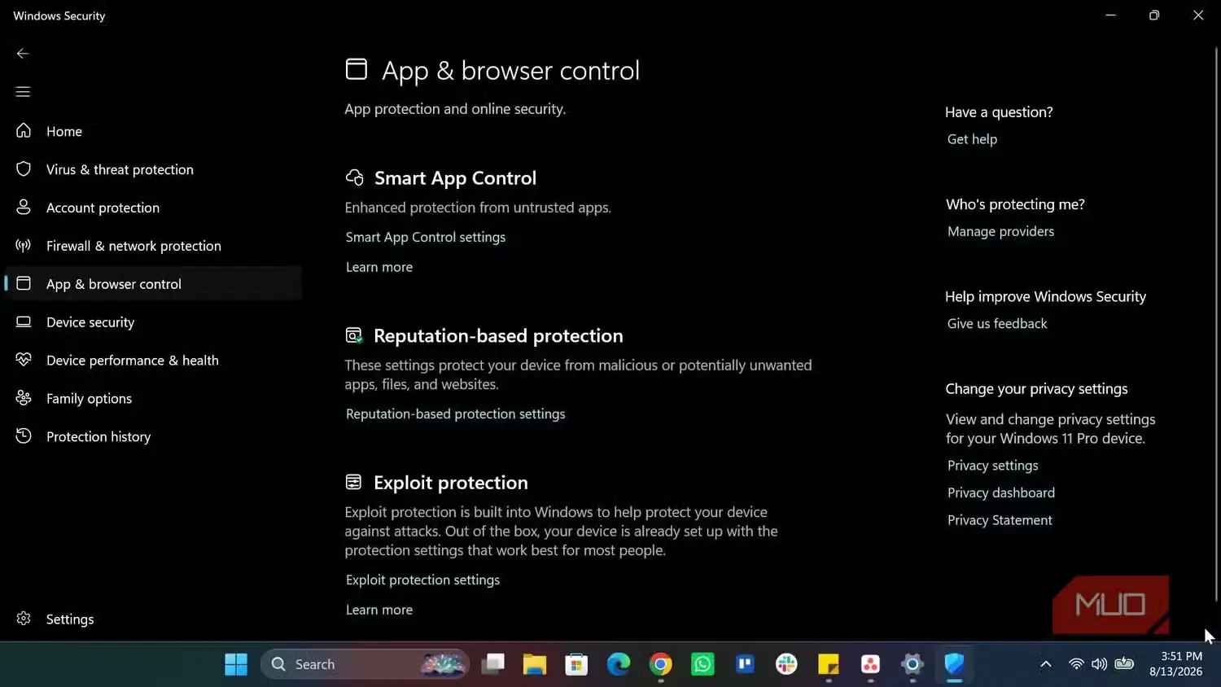Click Windows Security shield in taskbar

point(954,664)
